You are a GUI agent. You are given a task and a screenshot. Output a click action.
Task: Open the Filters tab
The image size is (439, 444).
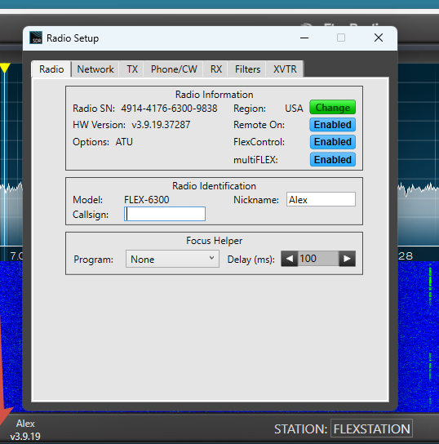247,69
